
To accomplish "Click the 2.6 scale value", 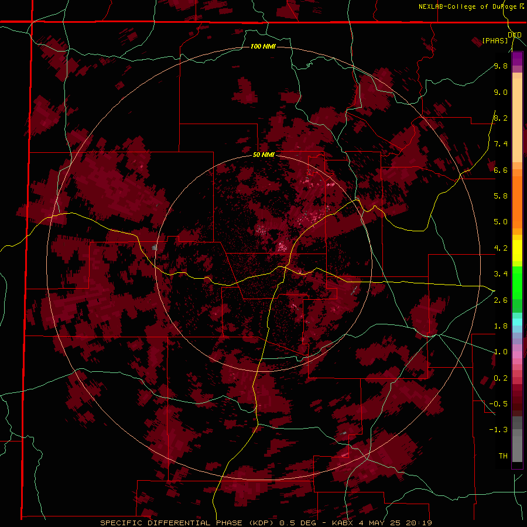I will coord(501,300).
